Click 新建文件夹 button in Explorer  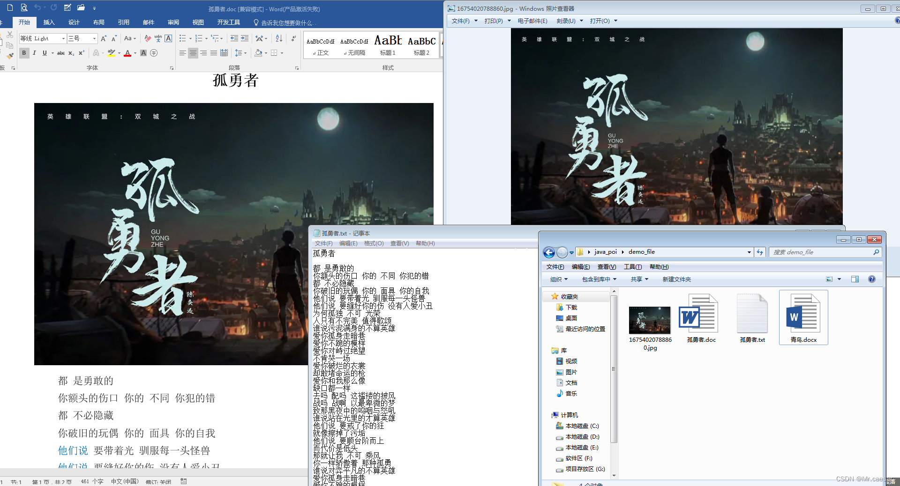(676, 279)
